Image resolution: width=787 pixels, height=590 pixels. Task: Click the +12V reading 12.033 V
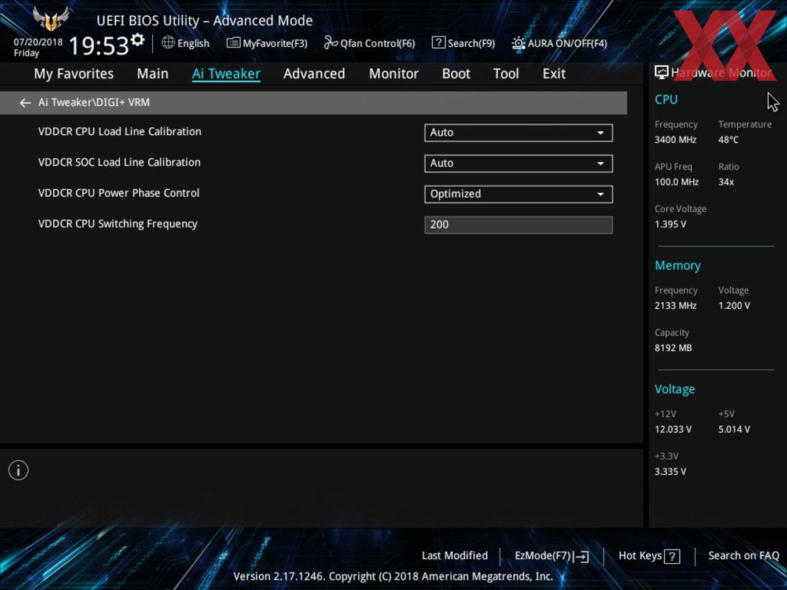(x=673, y=429)
